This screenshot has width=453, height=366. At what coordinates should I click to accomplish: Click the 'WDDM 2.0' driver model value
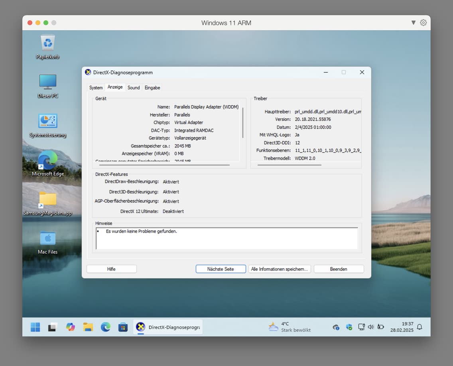[305, 158]
